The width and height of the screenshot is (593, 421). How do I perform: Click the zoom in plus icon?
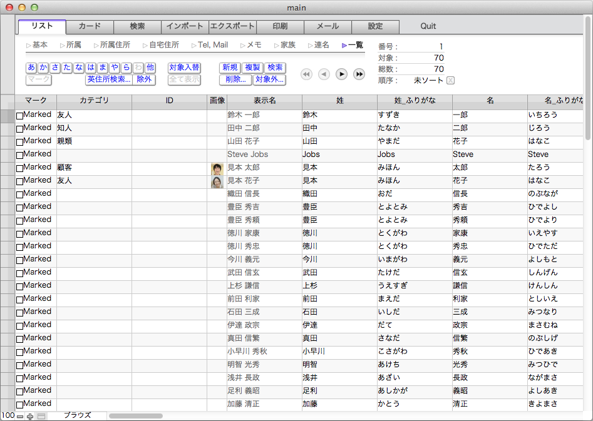coord(30,416)
